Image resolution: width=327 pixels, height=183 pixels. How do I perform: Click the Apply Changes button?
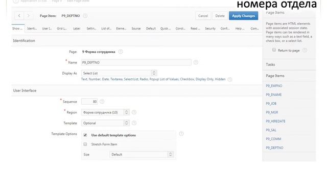[x=243, y=16]
